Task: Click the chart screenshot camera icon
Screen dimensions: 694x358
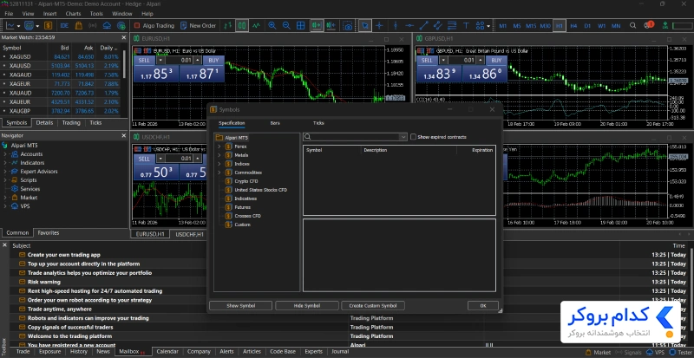Action: tap(349, 26)
